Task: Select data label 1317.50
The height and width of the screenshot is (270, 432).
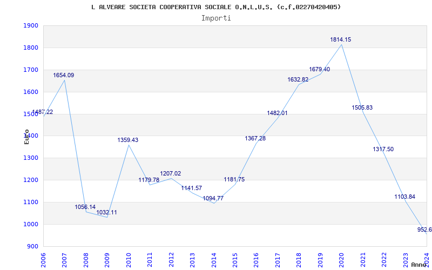Action: pyautogui.click(x=383, y=150)
